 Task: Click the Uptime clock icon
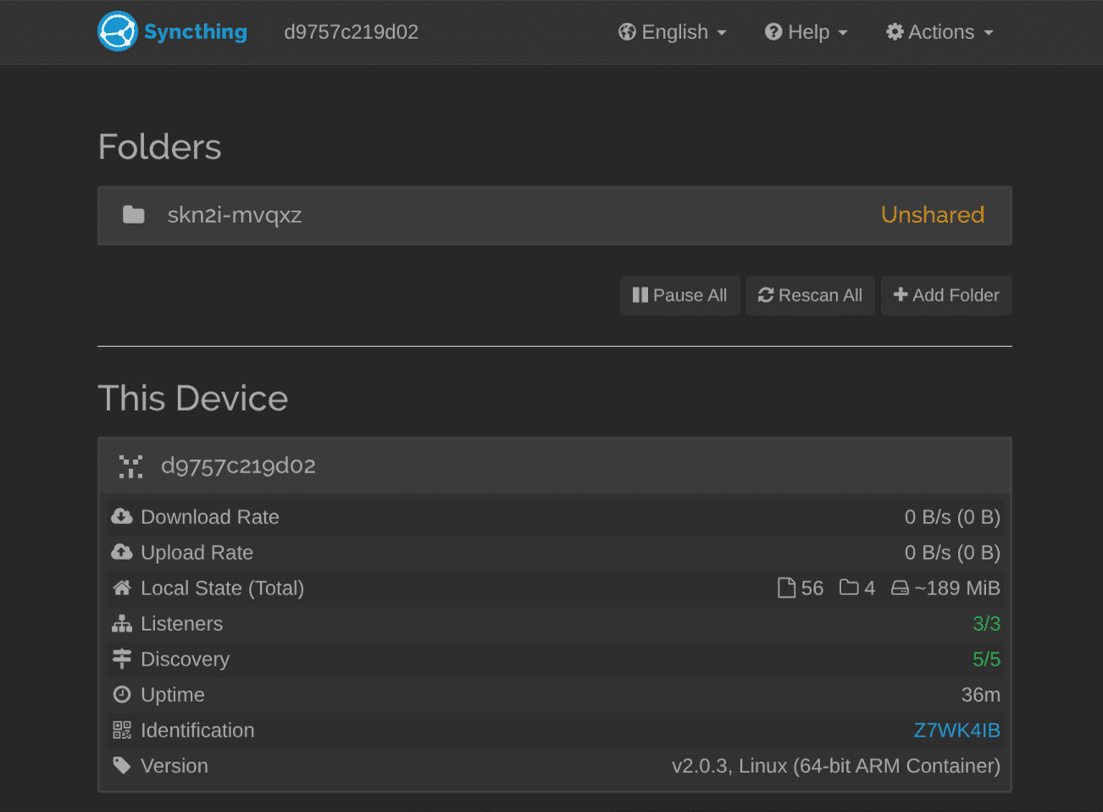tap(122, 694)
